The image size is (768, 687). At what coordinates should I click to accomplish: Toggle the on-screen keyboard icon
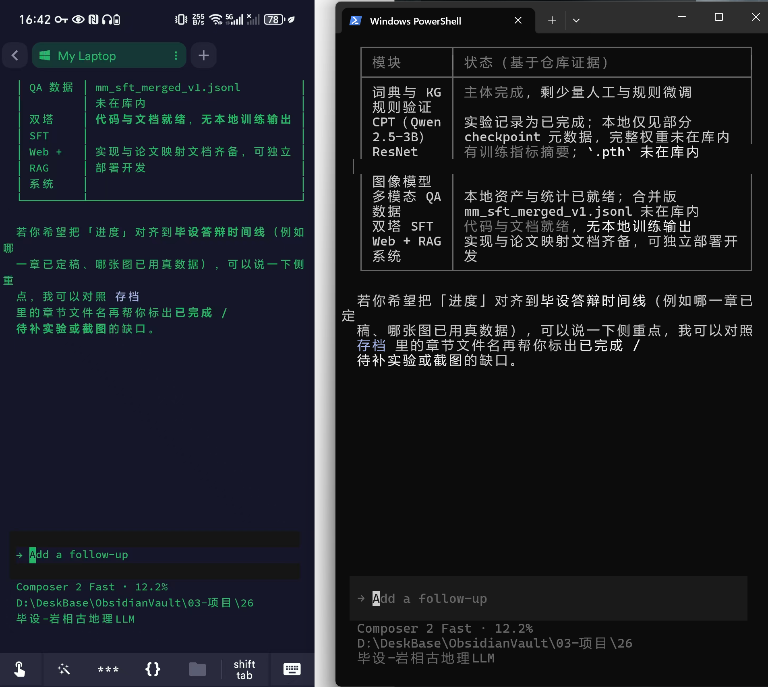click(292, 669)
